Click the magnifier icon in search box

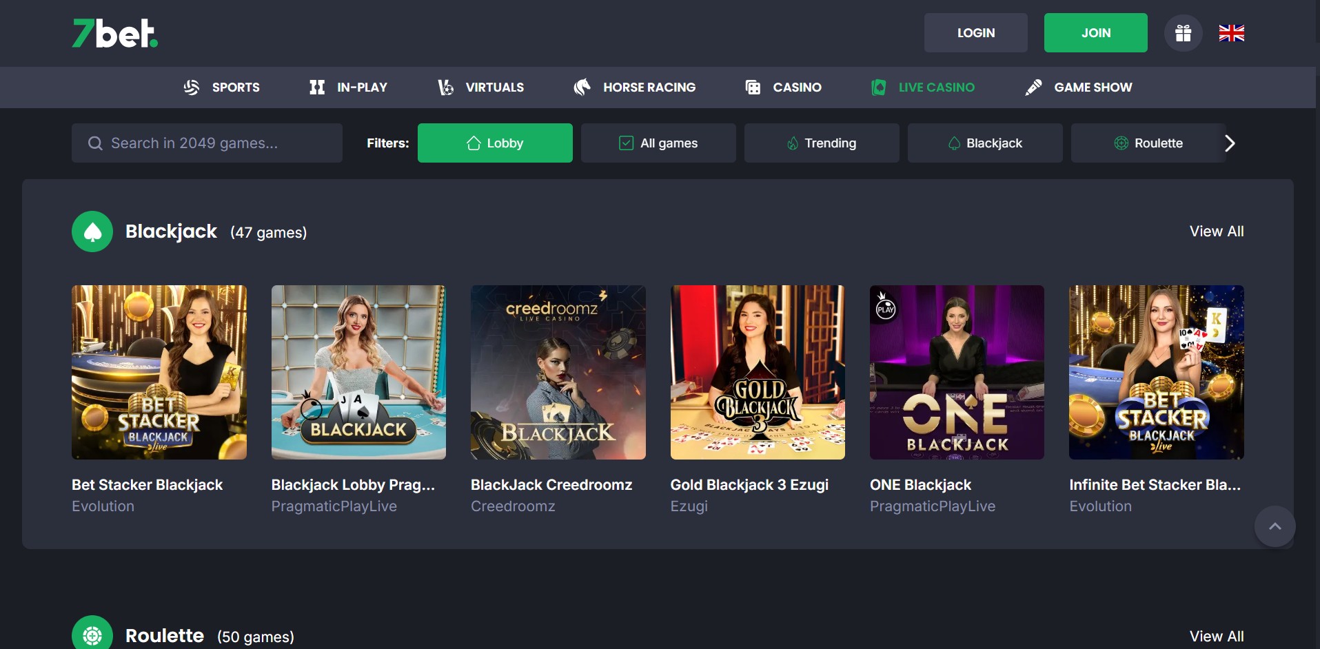click(x=95, y=143)
